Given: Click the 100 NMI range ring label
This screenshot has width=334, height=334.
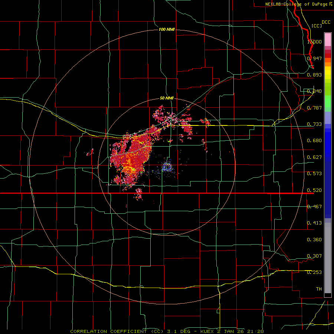Looking at the screenshot, I should 167,29.
